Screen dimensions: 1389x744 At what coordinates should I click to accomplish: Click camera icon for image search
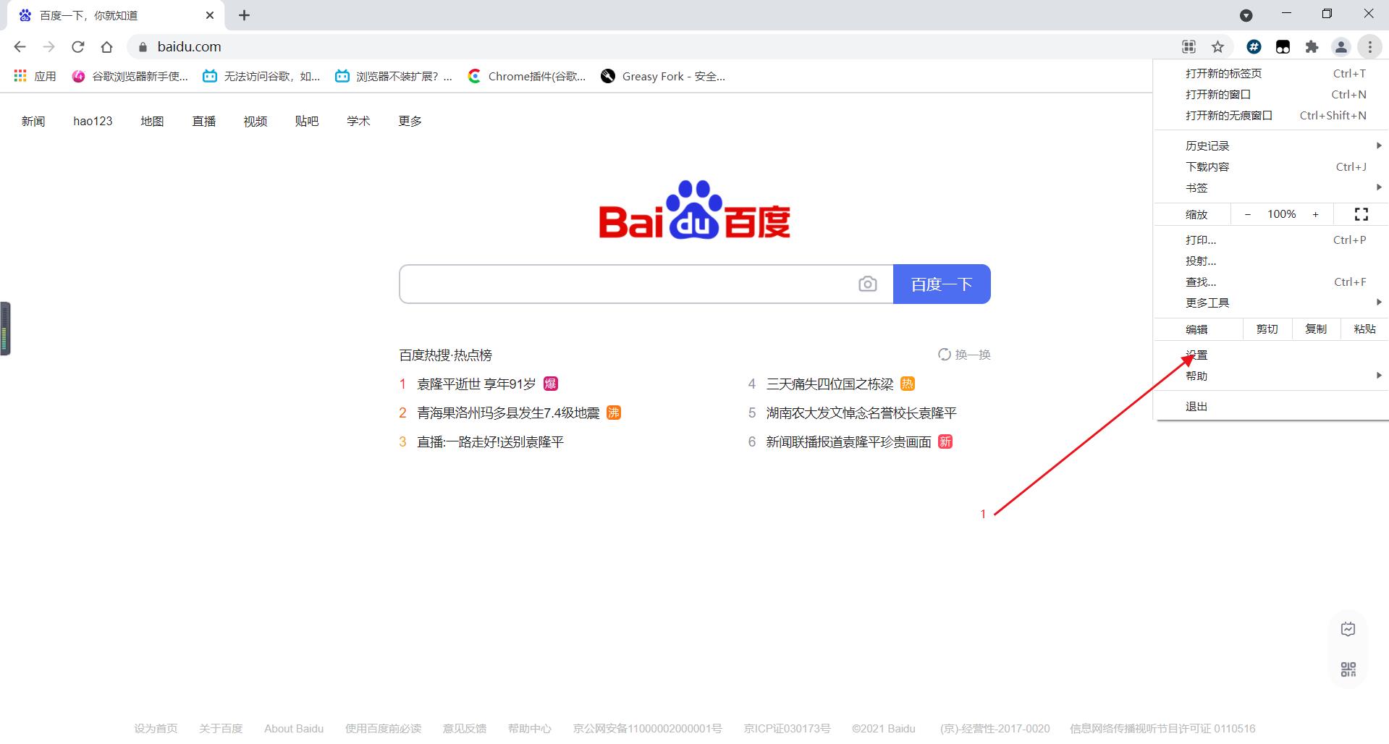click(x=867, y=284)
